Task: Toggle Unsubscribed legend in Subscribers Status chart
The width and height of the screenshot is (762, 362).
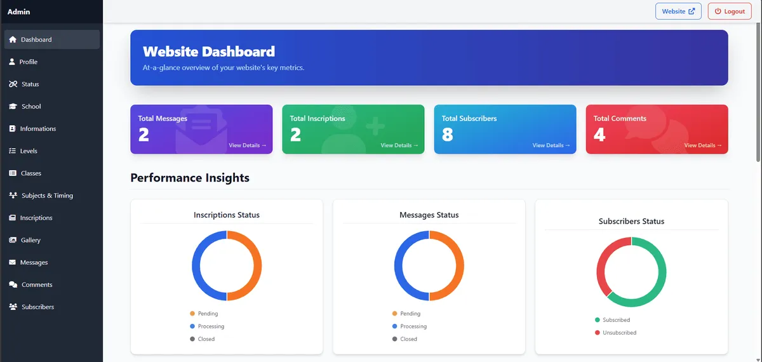Action: tap(619, 333)
